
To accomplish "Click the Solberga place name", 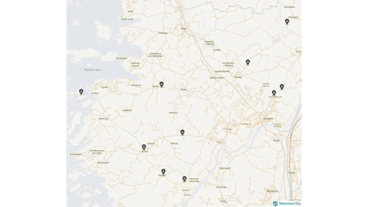I will coord(163,33).
